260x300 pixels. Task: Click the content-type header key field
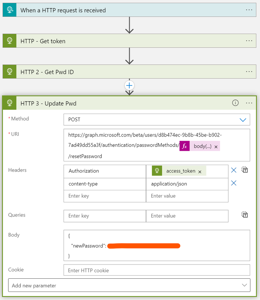[x=105, y=184]
